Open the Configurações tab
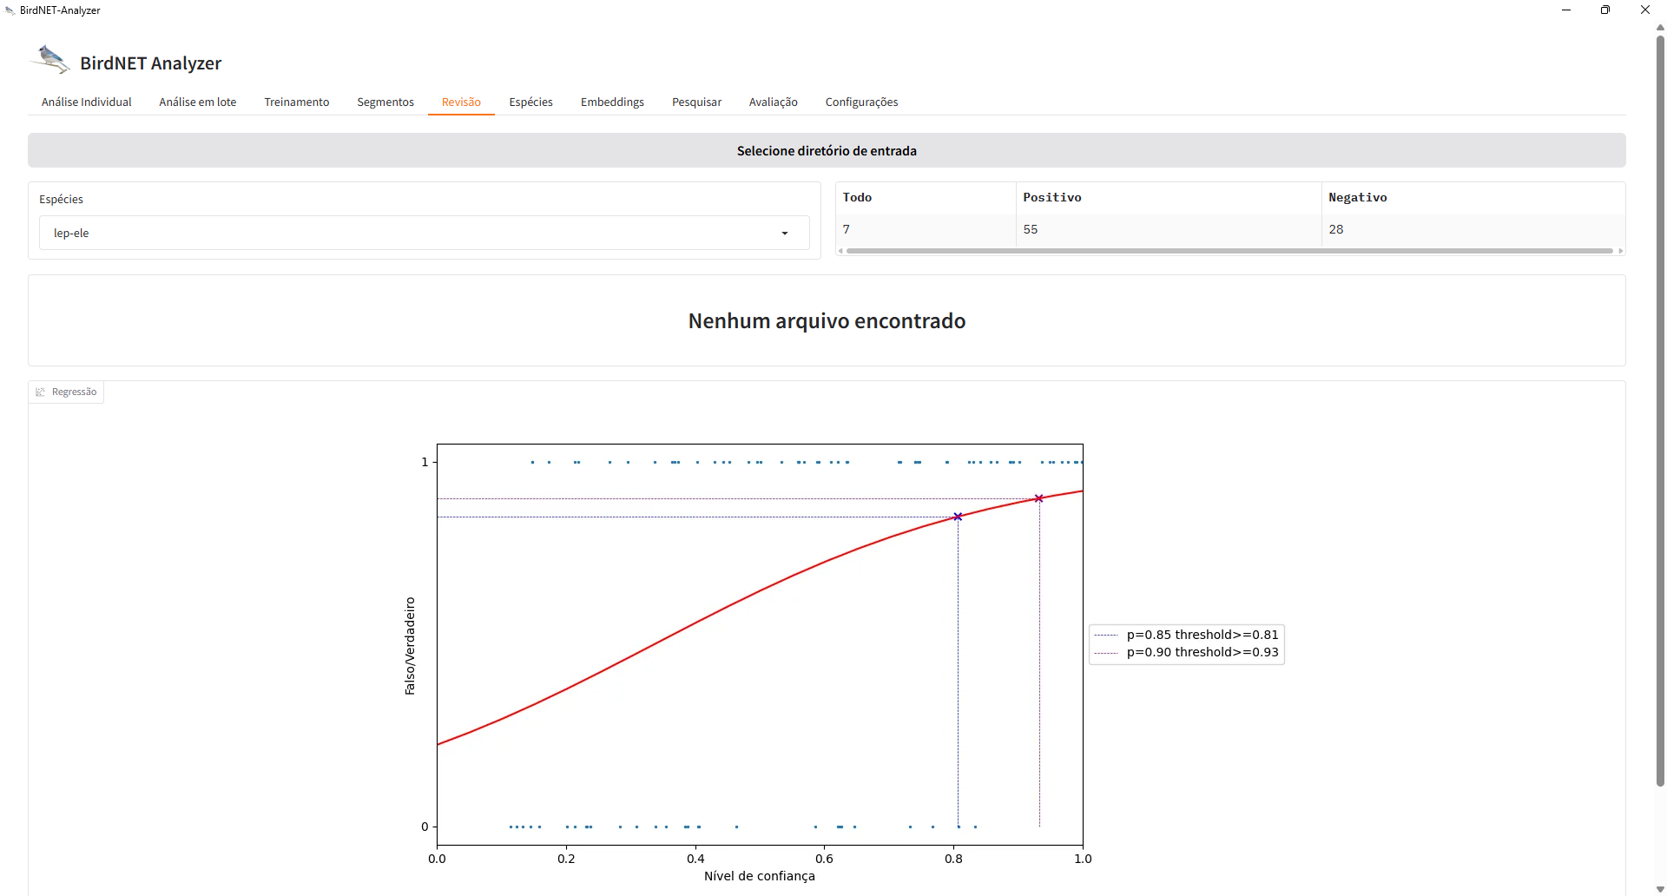 [x=861, y=102]
